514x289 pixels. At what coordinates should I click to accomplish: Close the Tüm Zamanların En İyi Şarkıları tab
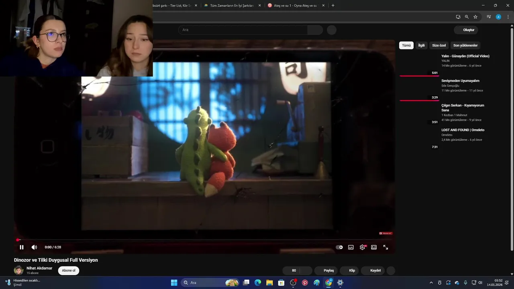tap(259, 6)
